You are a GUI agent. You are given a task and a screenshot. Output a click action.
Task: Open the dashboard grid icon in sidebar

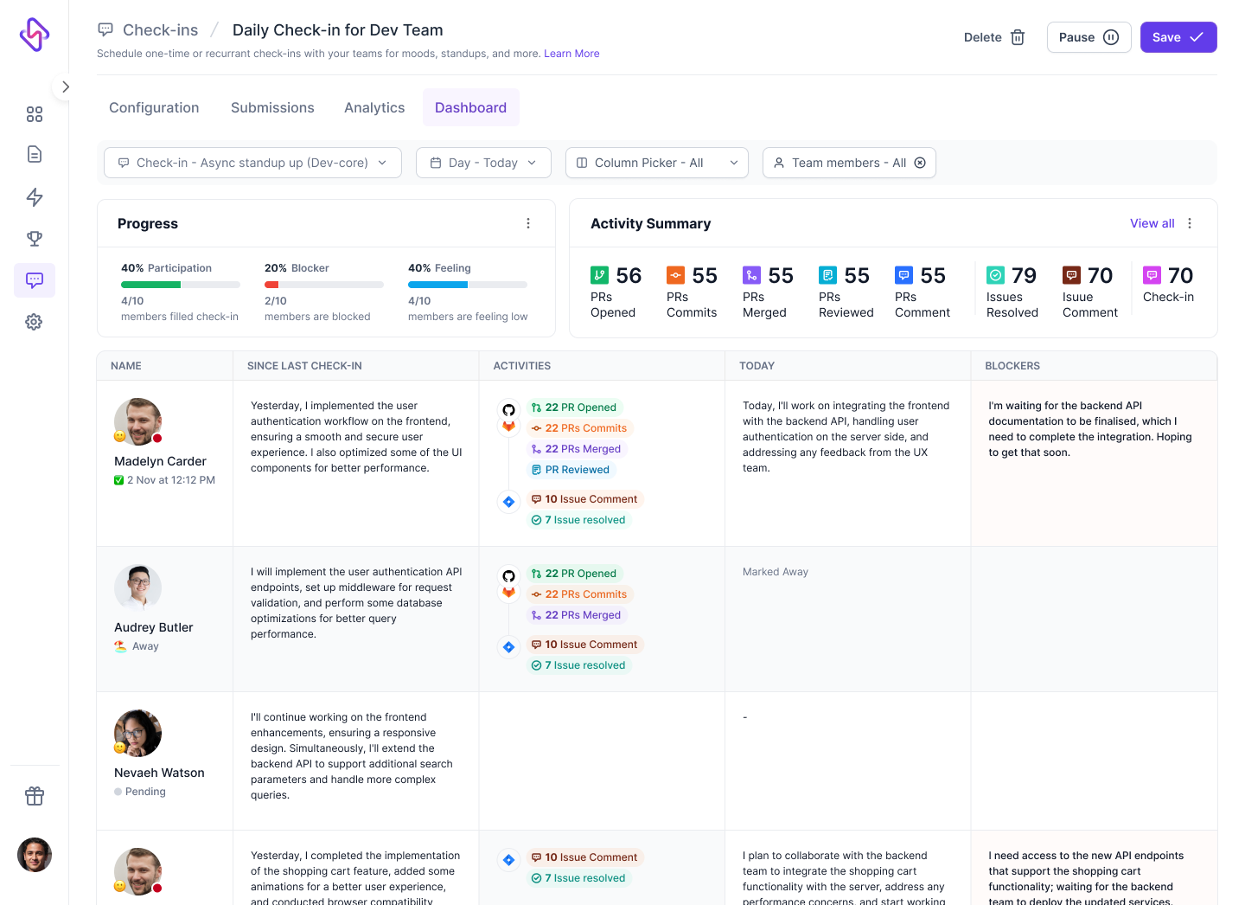(35, 114)
